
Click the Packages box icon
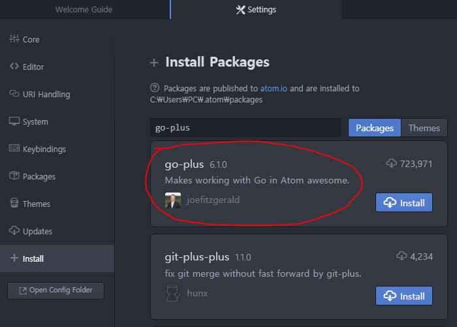tap(14, 176)
